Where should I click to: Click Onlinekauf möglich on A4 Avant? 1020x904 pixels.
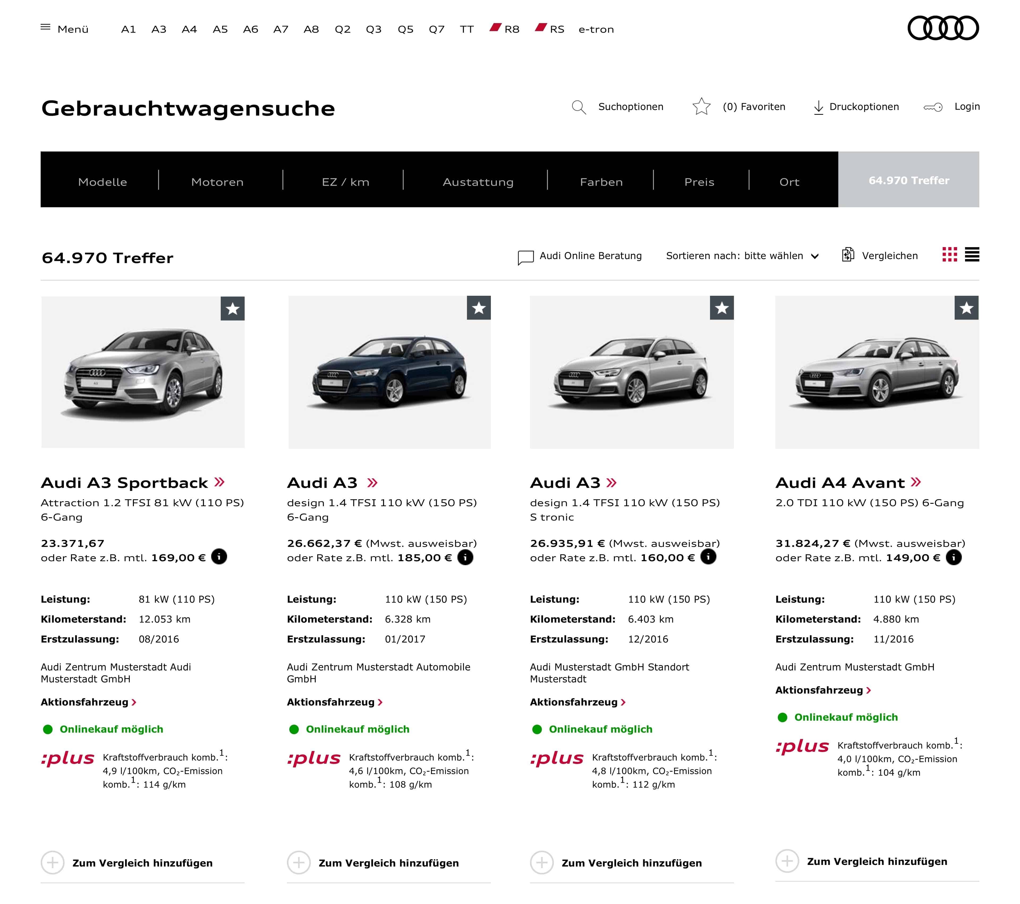pos(846,717)
